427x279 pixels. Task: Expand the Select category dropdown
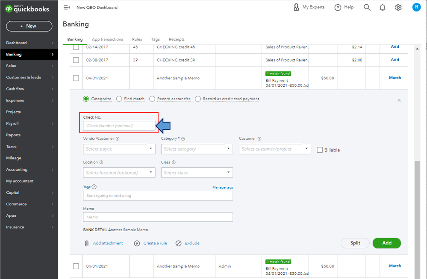(197, 149)
